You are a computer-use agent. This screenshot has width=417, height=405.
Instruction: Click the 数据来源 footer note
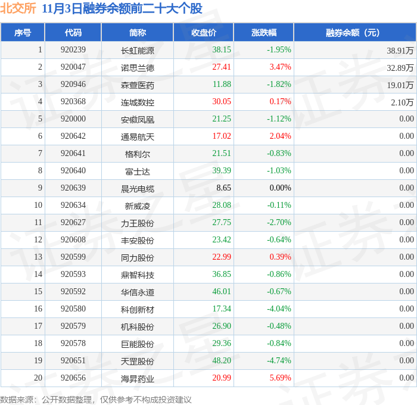tap(96, 400)
